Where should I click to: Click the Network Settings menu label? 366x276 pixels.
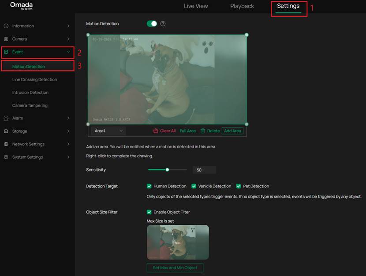[x=28, y=144]
